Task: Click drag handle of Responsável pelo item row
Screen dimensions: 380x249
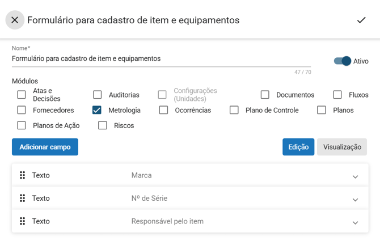Action: point(23,221)
